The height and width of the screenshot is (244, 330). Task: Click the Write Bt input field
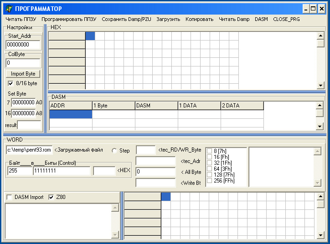coord(155,183)
